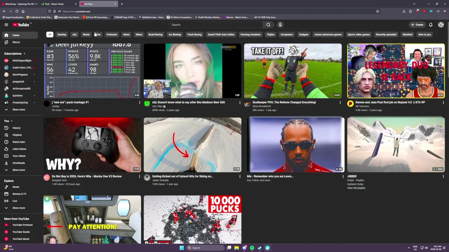Open the You section chevron
This screenshot has height=252, width=449.
[x=12, y=121]
